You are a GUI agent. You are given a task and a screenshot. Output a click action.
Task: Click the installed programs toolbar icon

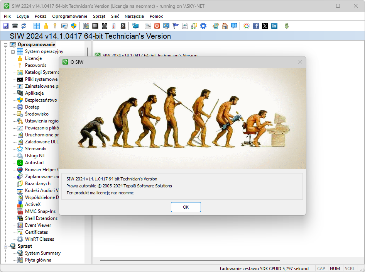[x=64, y=26]
